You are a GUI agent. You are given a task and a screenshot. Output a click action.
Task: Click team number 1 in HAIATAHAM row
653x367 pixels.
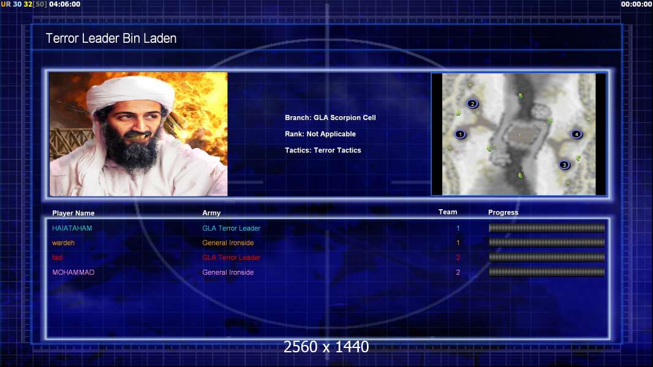coord(458,228)
